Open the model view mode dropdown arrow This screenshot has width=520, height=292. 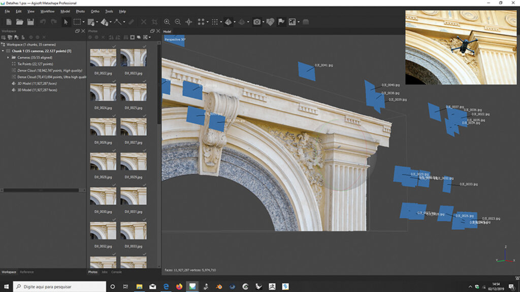pyautogui.click(x=235, y=22)
